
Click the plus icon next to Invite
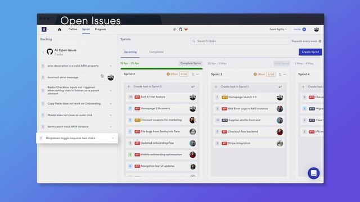coord(304,29)
